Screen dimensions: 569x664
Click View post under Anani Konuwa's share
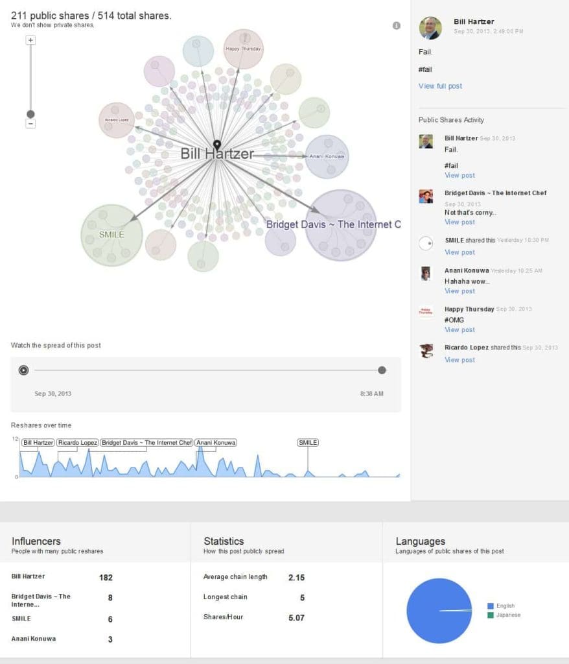pyautogui.click(x=459, y=291)
